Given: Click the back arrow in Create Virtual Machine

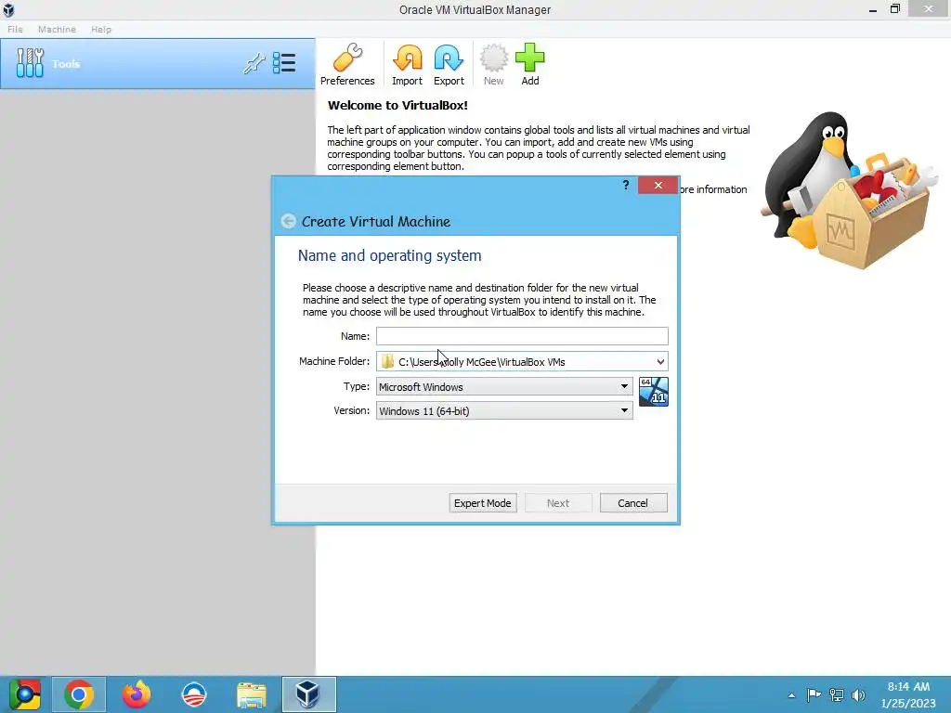Looking at the screenshot, I should [289, 221].
